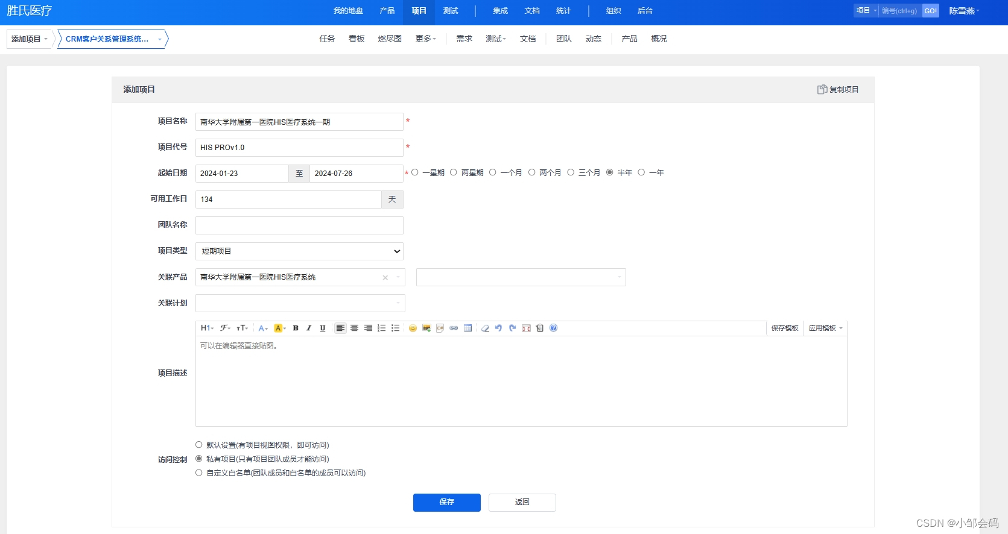The width and height of the screenshot is (1008, 534).
Task: Switch to 燃尽图 tab
Action: pyautogui.click(x=390, y=39)
